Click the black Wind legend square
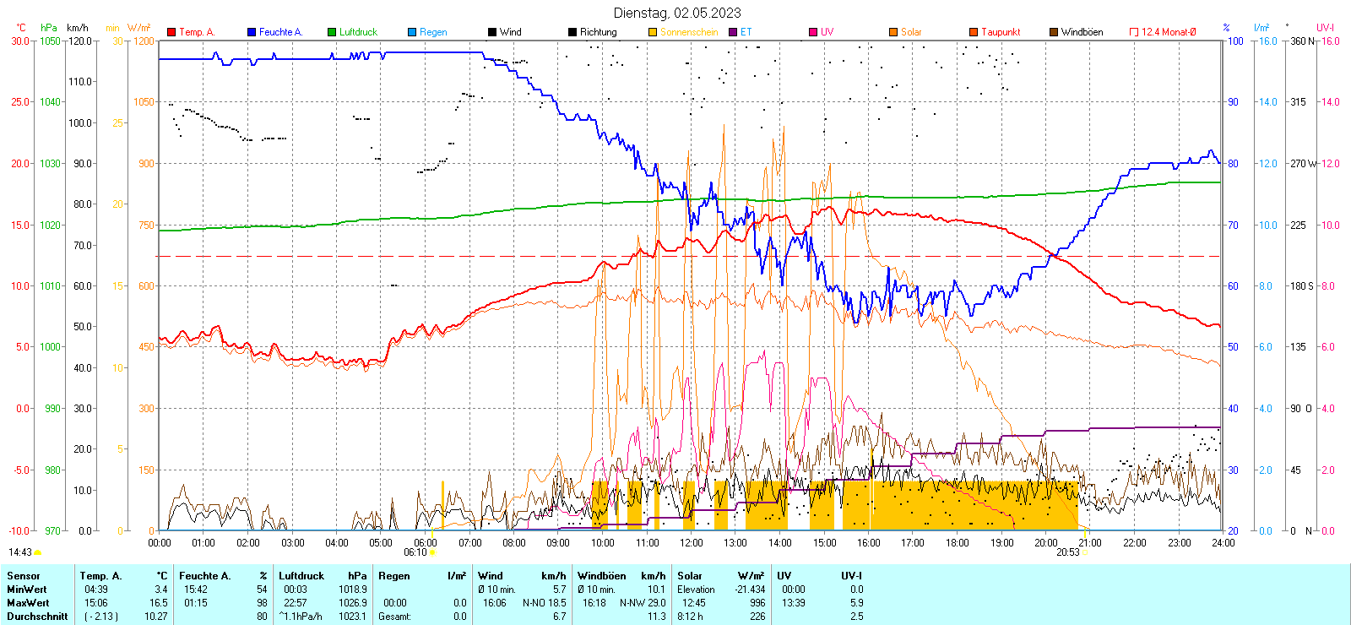1351x625 pixels. pos(492,32)
